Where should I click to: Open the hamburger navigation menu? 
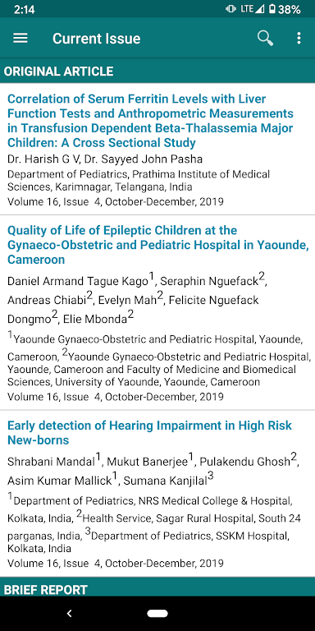pyautogui.click(x=21, y=39)
